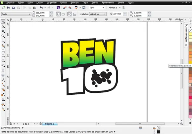Expand cursor coordinates status arrow
192x134 pixels.
coord(23,128)
